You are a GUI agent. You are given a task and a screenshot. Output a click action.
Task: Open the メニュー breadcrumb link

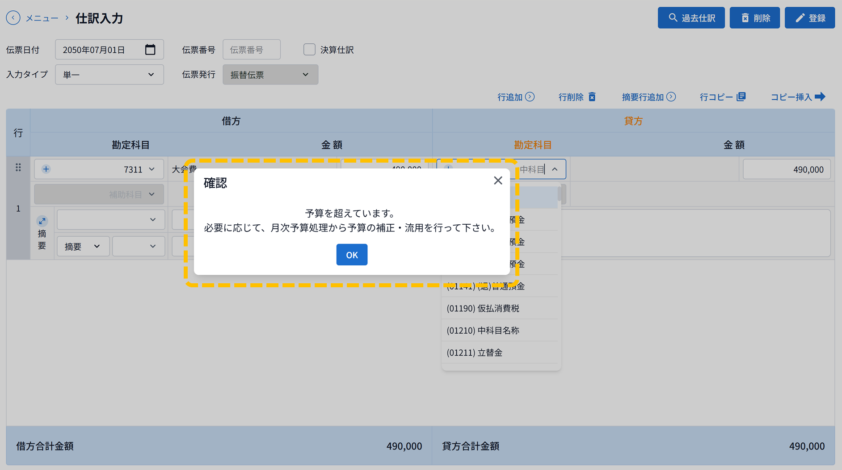point(42,18)
